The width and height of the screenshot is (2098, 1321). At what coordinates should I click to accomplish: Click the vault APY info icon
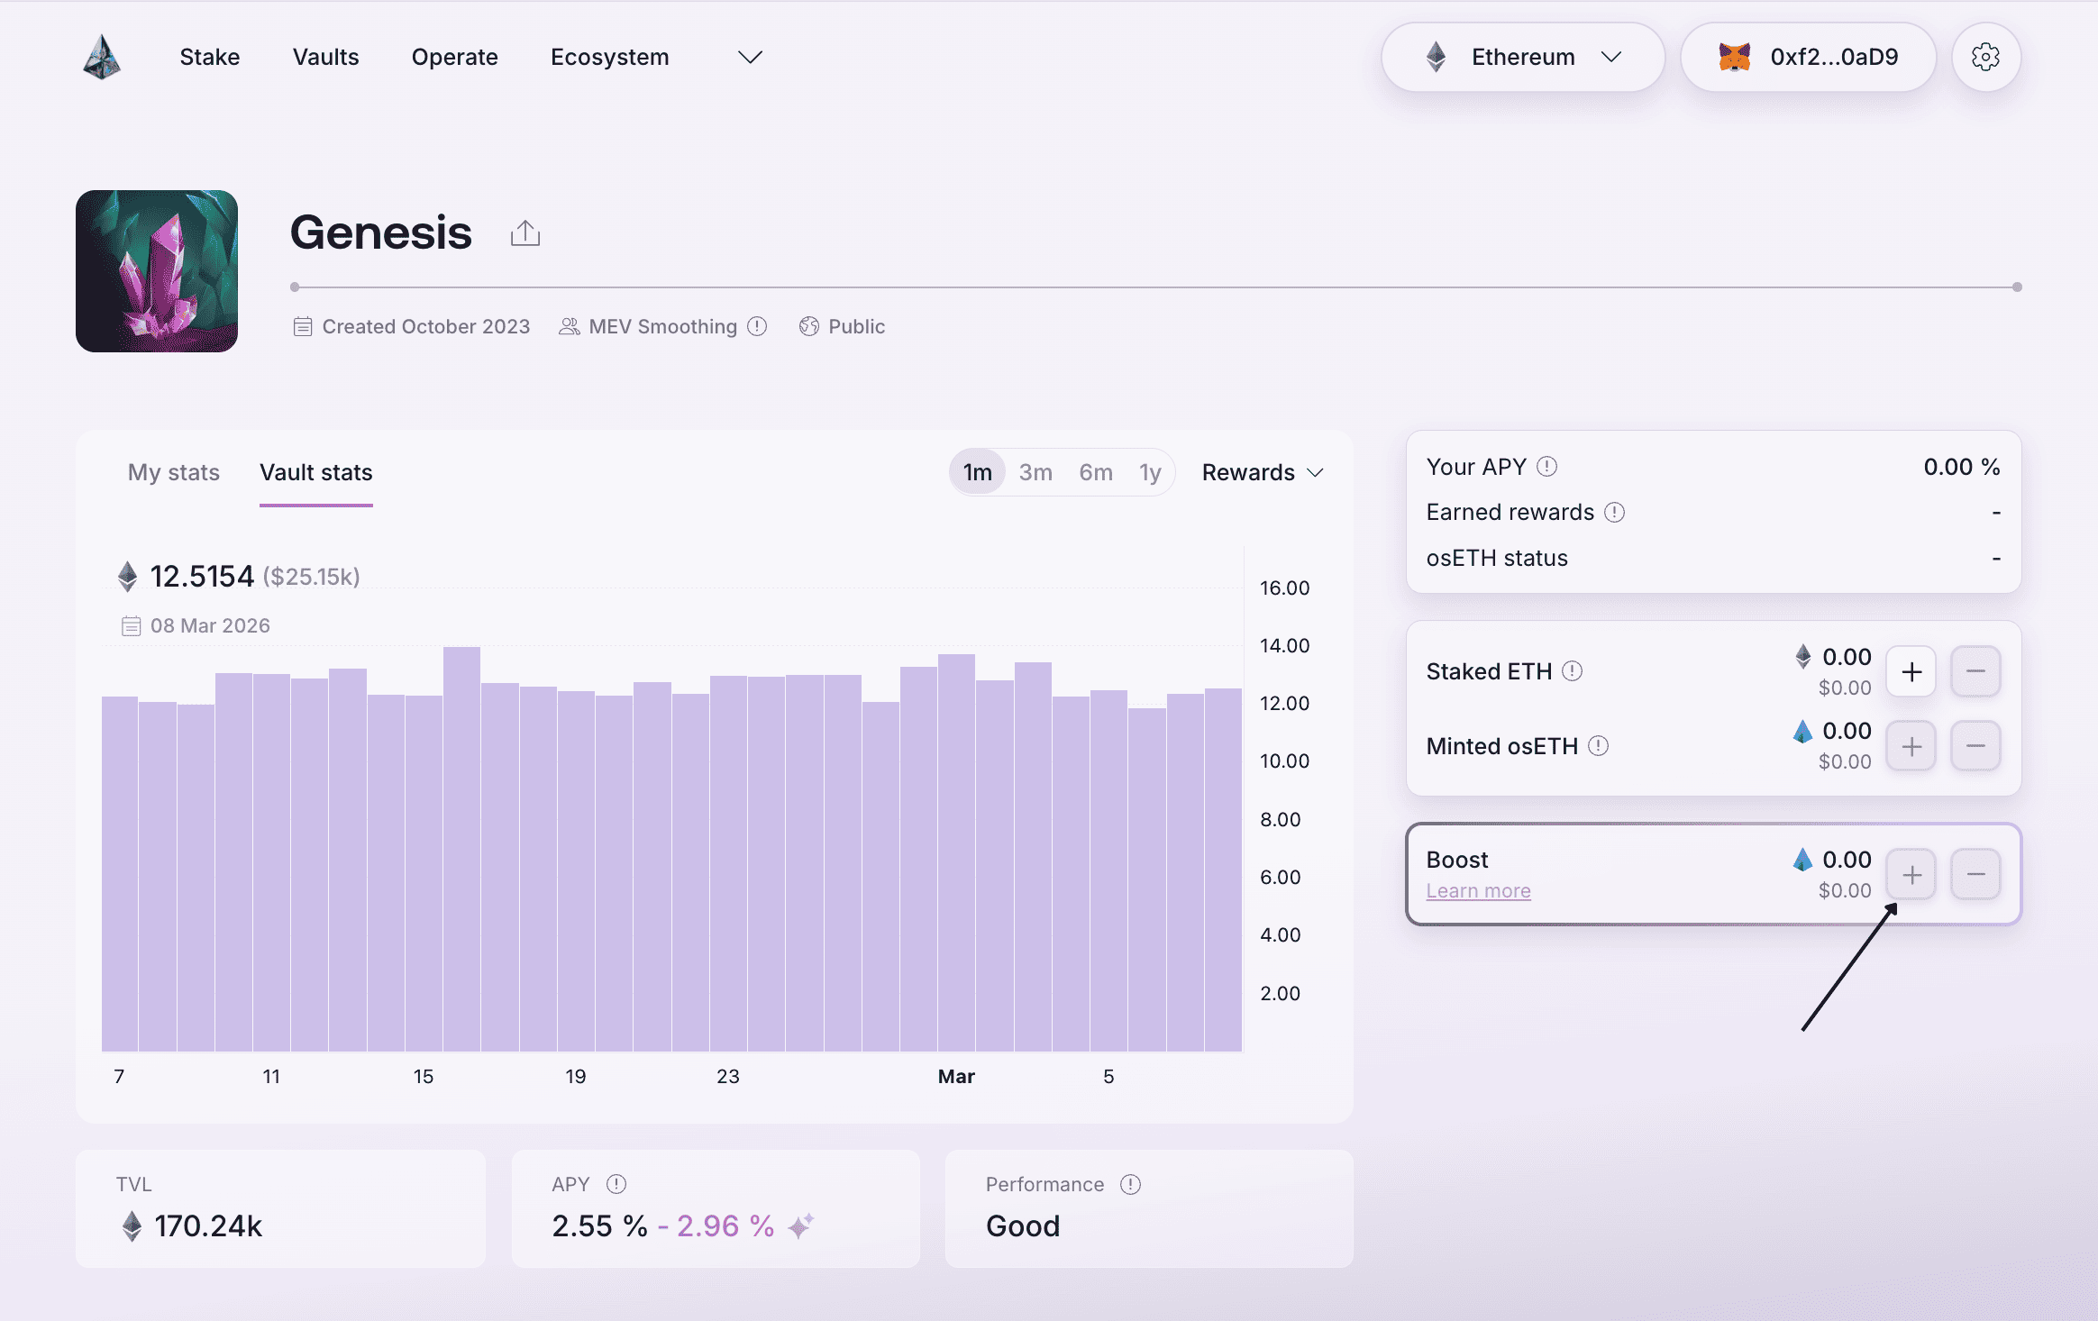616,1184
